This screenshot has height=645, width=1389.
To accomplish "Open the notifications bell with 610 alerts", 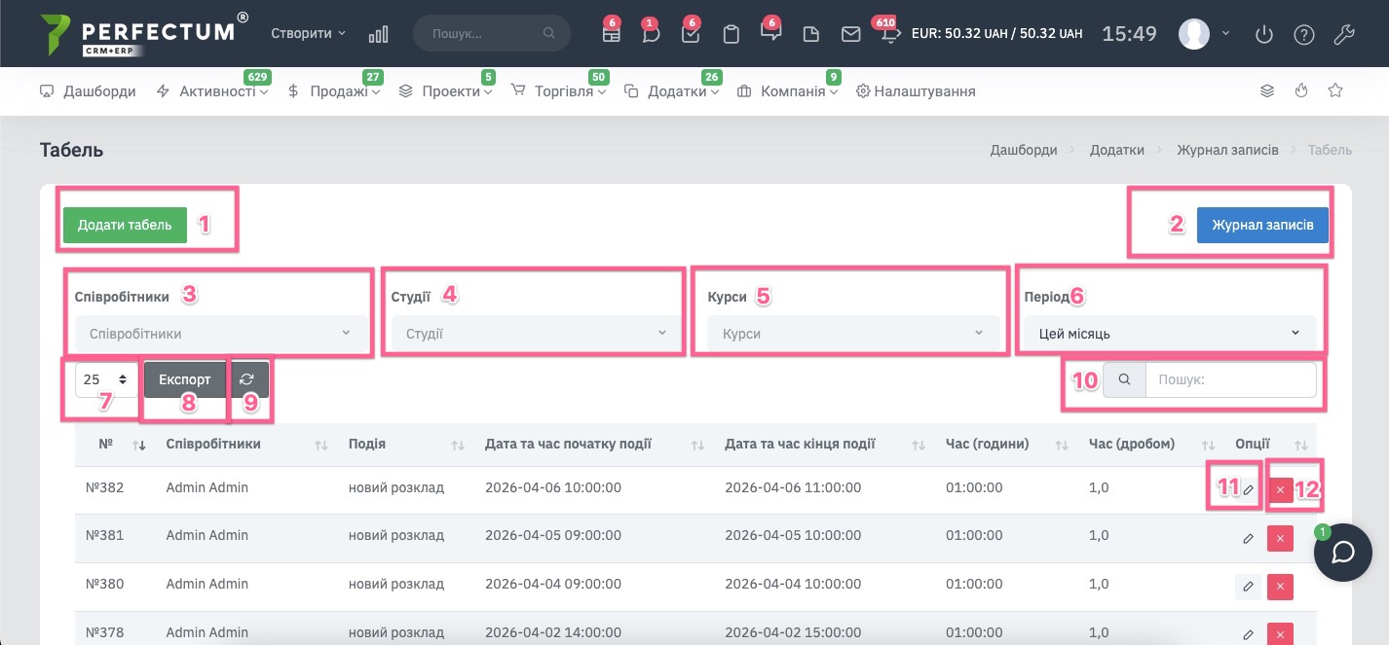I will [887, 33].
